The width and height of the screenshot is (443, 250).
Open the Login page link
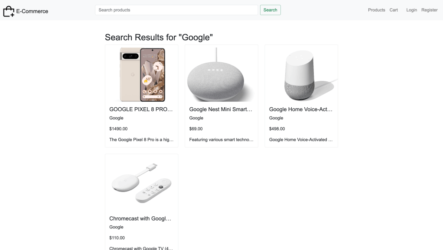(411, 10)
